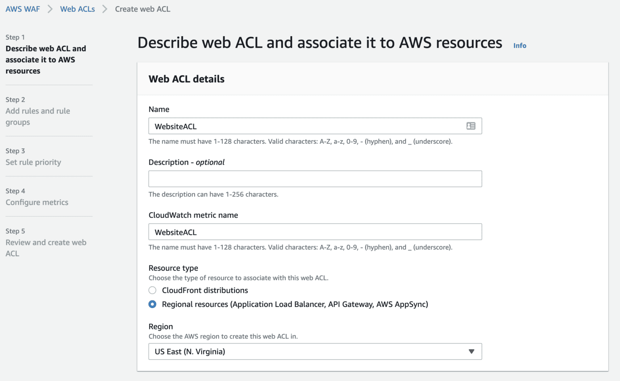This screenshot has height=381, width=620.
Task: Choose Regional resources as the resource type
Action: click(x=152, y=304)
